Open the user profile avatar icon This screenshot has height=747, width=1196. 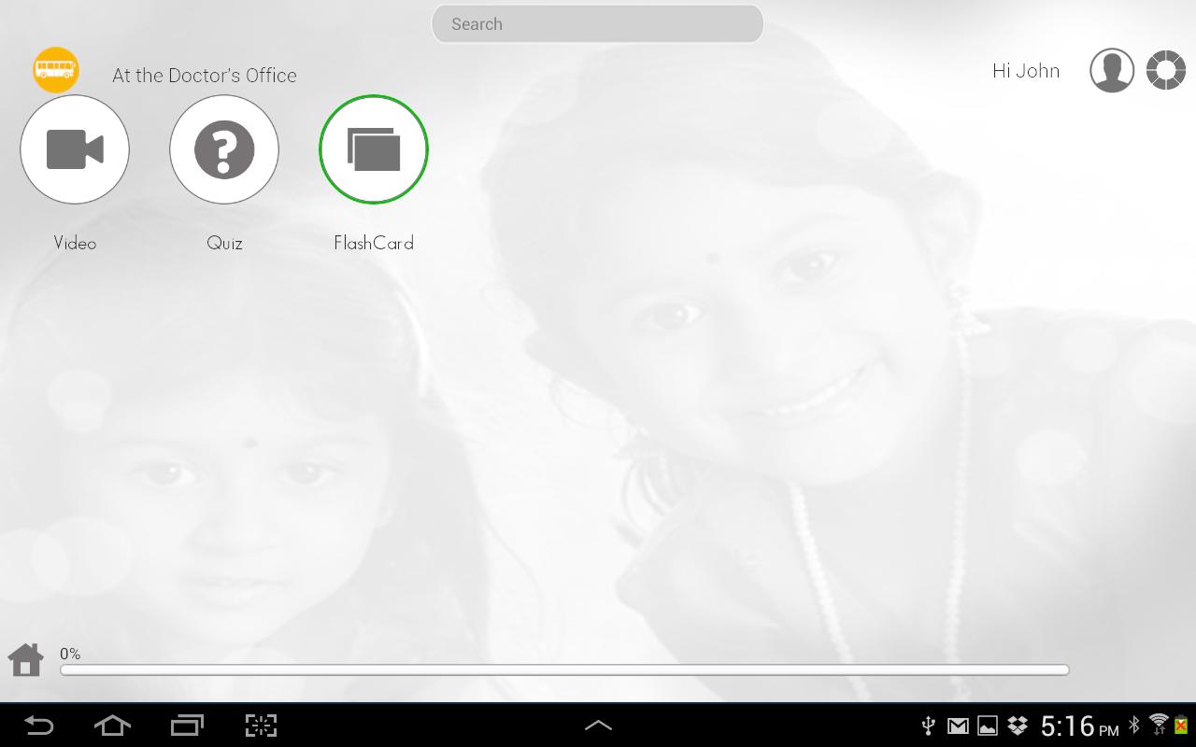pyautogui.click(x=1112, y=71)
